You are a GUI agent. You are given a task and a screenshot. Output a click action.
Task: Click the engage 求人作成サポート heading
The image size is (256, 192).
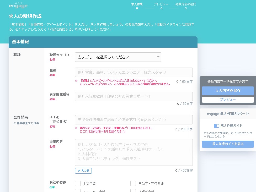228,114
